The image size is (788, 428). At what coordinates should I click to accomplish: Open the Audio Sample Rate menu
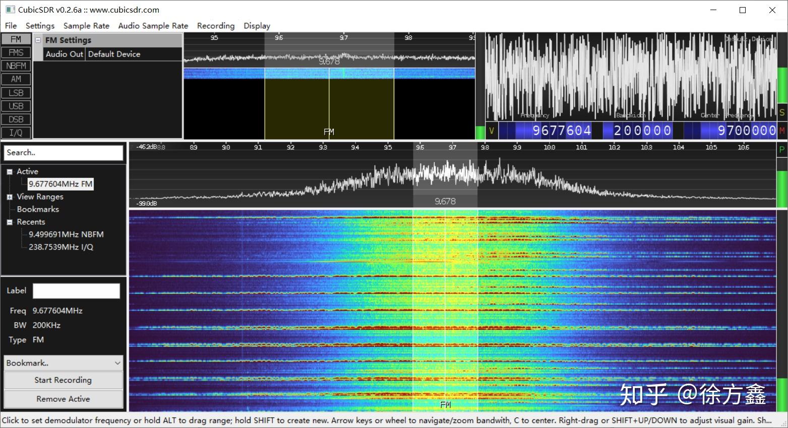[152, 26]
